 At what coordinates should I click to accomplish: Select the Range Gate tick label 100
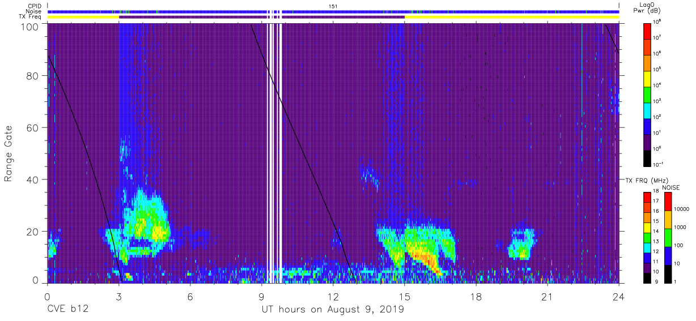coord(30,26)
